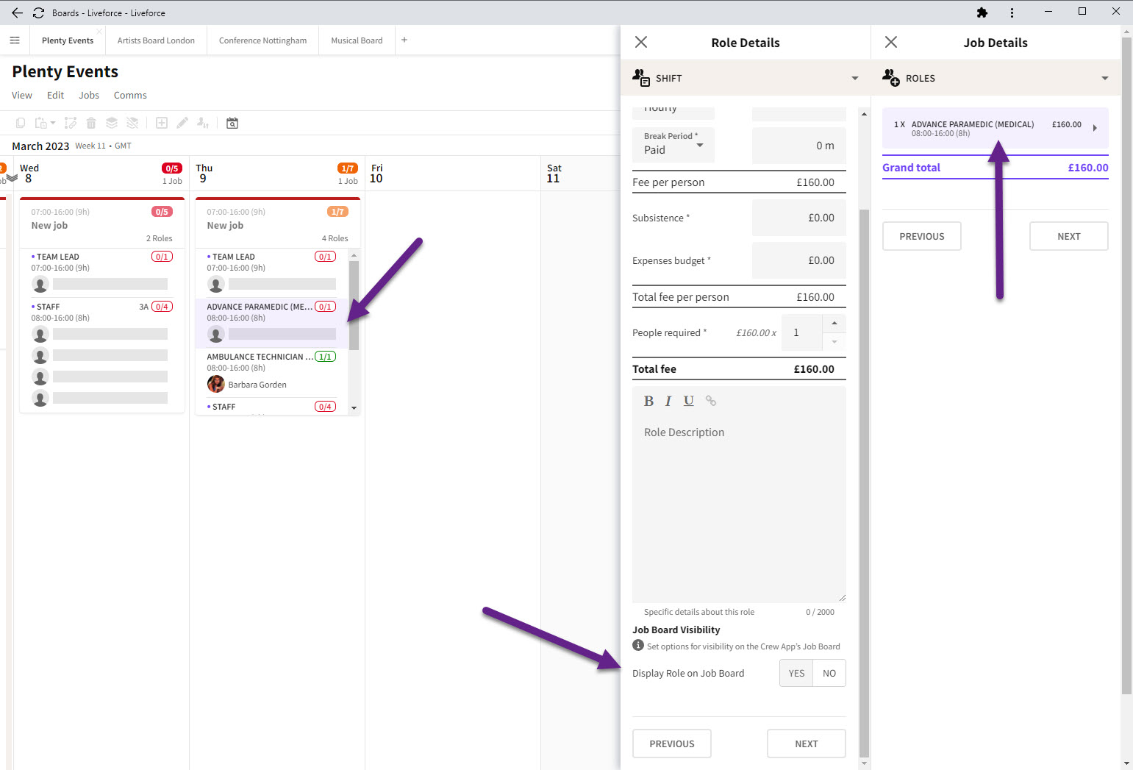Image resolution: width=1133 pixels, height=770 pixels.
Task: Click the calendar search icon in toolbar
Action: (x=232, y=123)
